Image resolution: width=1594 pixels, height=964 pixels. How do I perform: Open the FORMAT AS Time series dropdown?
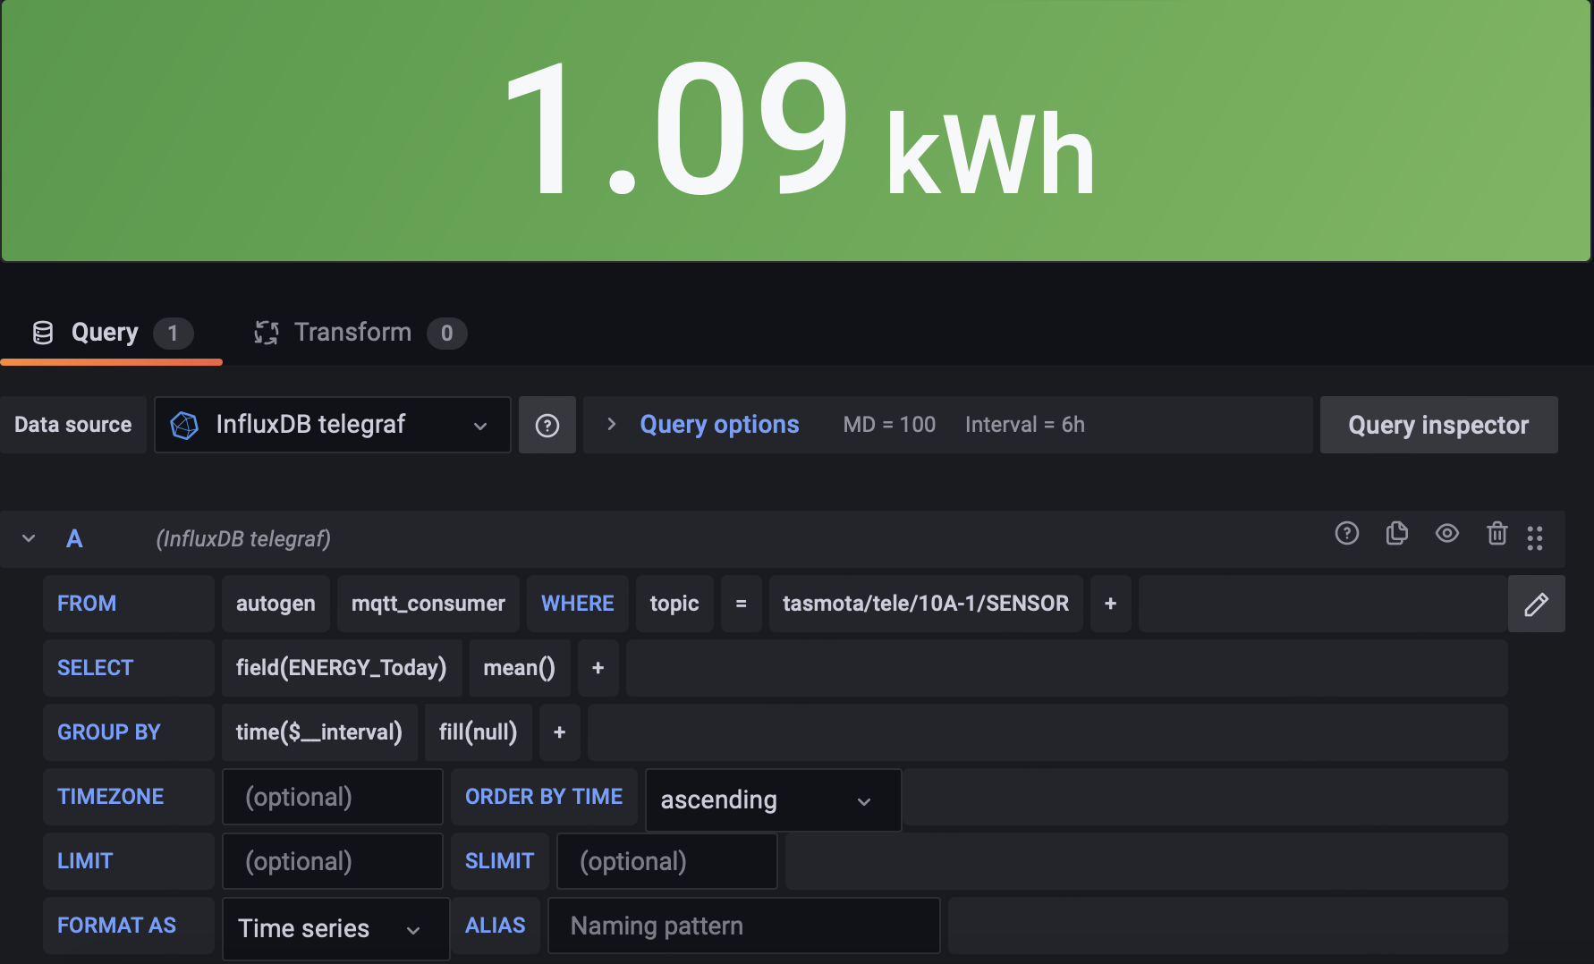pyautogui.click(x=335, y=928)
